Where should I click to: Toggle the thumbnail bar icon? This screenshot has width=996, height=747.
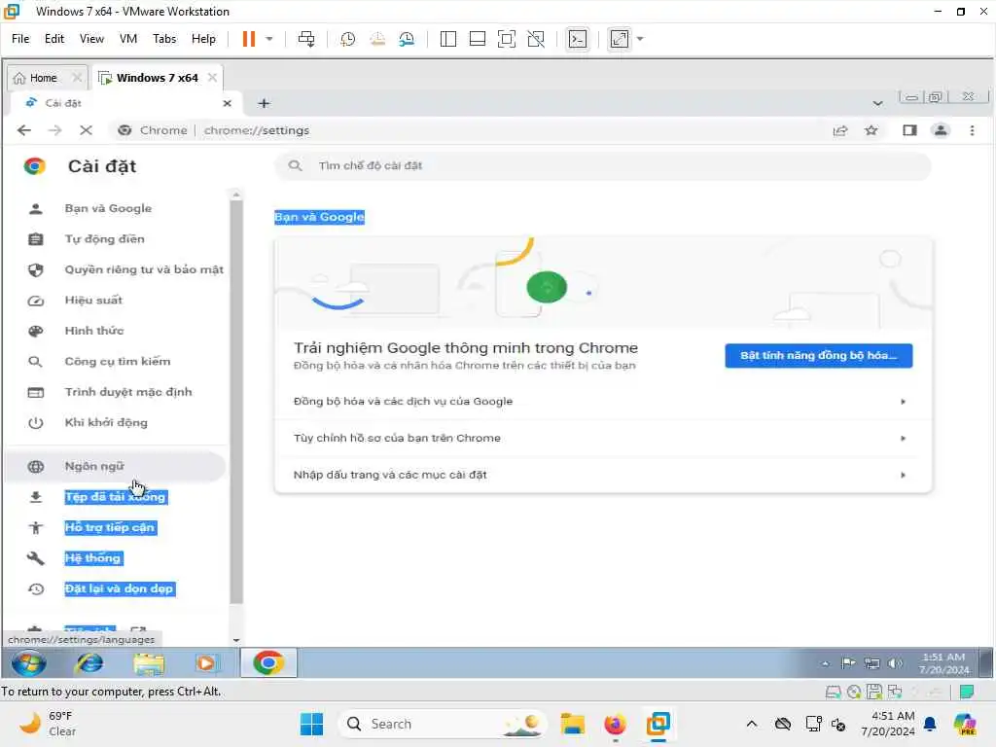(477, 39)
